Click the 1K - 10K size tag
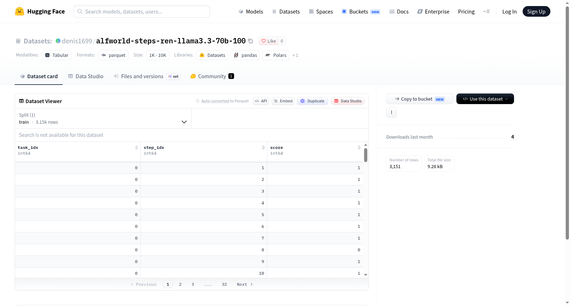This screenshot has width=570, height=306. point(157,55)
